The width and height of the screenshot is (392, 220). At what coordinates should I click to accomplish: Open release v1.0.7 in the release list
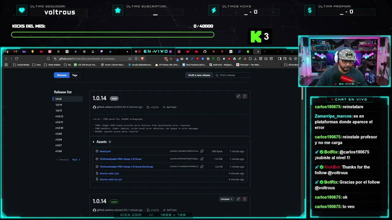[x=58, y=145]
